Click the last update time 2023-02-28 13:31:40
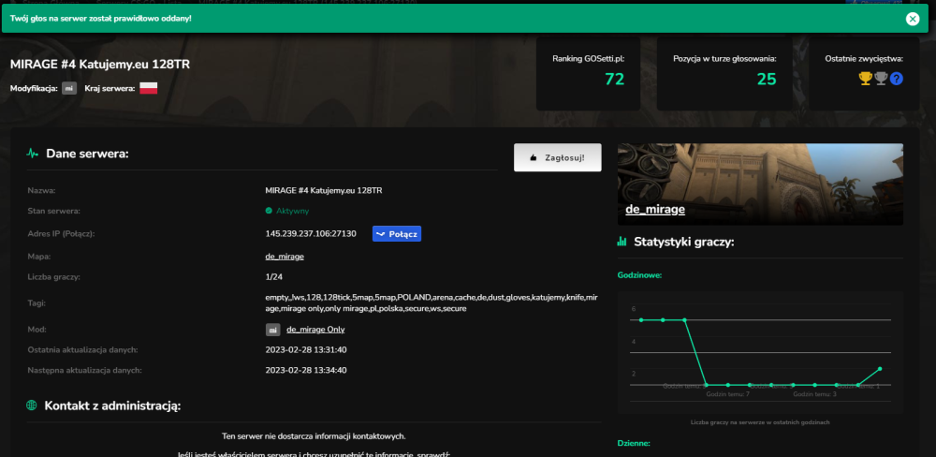This screenshot has height=457, width=936. [x=306, y=349]
